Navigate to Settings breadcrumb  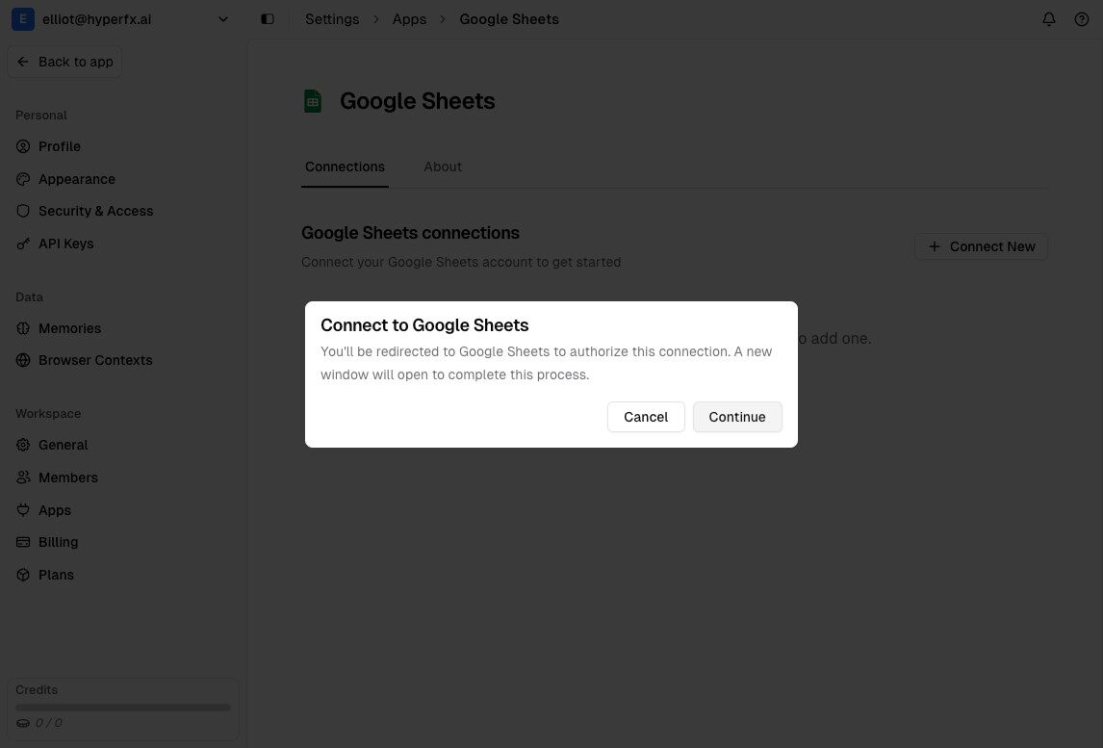click(x=332, y=19)
